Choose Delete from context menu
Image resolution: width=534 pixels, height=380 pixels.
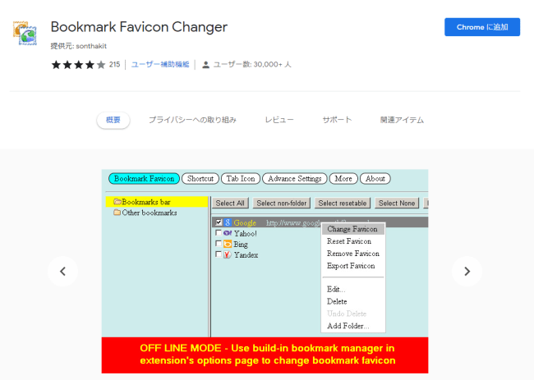(337, 301)
